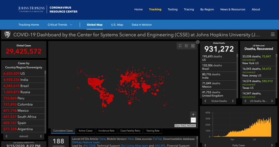Open the JHU CSSE link
Image resolution: width=279 pixels, height=147 pixels.
pyautogui.click(x=89, y=146)
